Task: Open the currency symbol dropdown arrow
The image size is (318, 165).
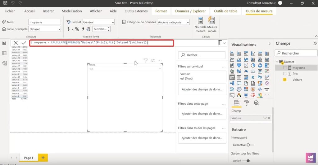Action: pos(73,29)
